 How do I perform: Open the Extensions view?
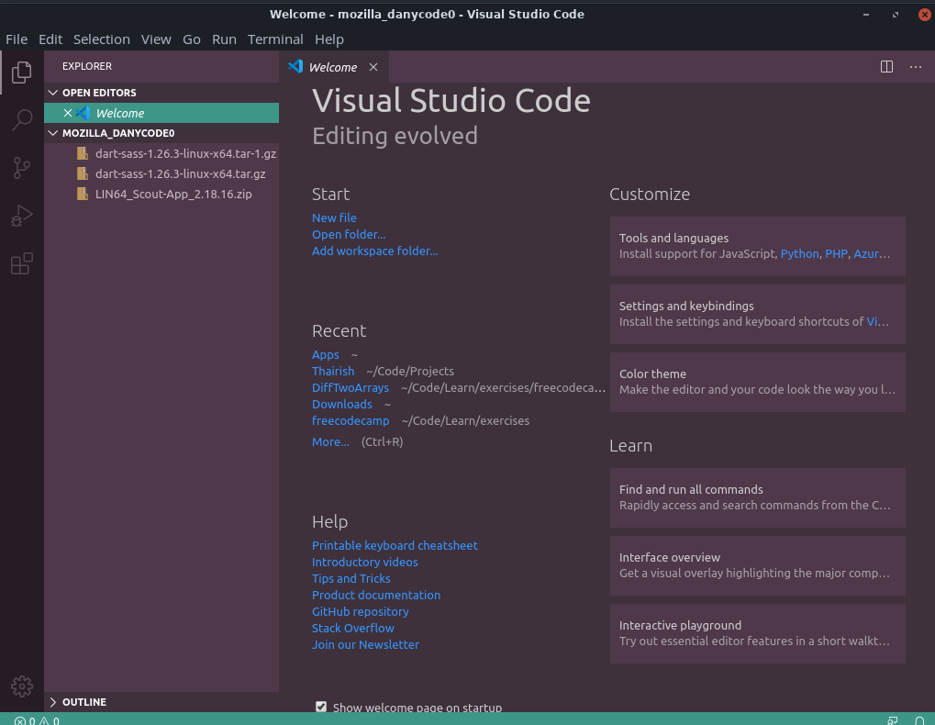click(x=21, y=263)
